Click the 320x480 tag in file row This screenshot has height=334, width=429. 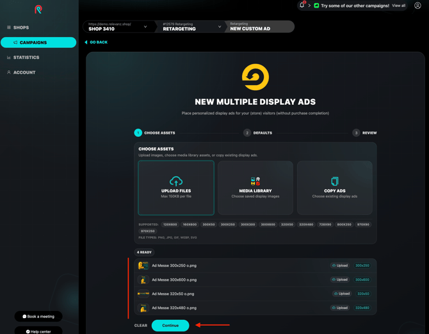362,308
